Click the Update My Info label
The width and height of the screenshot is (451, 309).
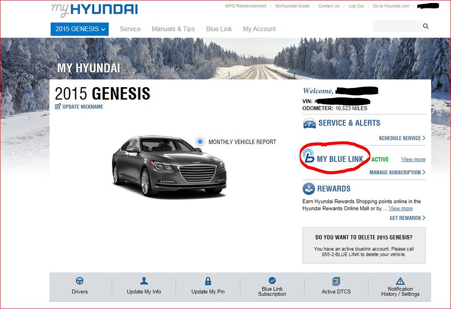pyautogui.click(x=144, y=292)
